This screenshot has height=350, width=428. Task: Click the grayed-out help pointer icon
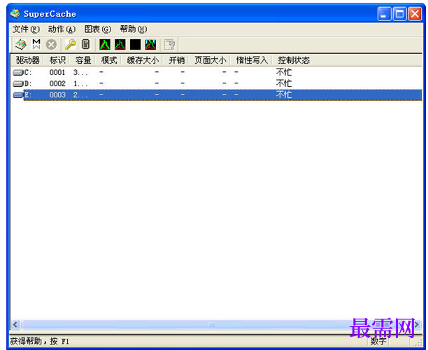[x=170, y=45]
